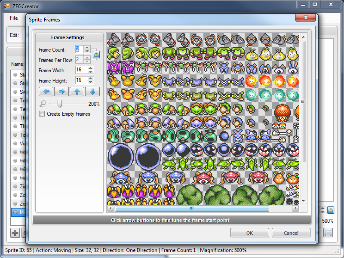Click the sprite sheet scroll left arrow
This screenshot has height=258, width=344.
(111, 208)
